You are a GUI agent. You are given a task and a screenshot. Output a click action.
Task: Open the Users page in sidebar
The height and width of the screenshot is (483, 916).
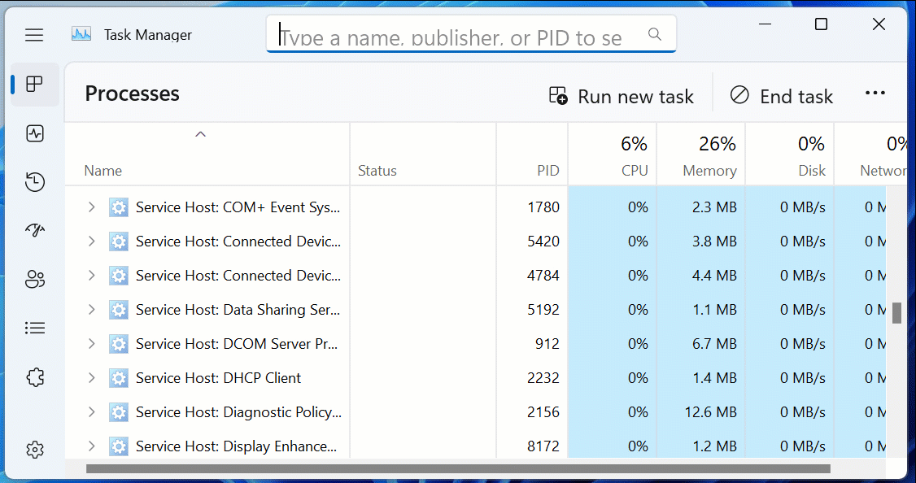(34, 280)
